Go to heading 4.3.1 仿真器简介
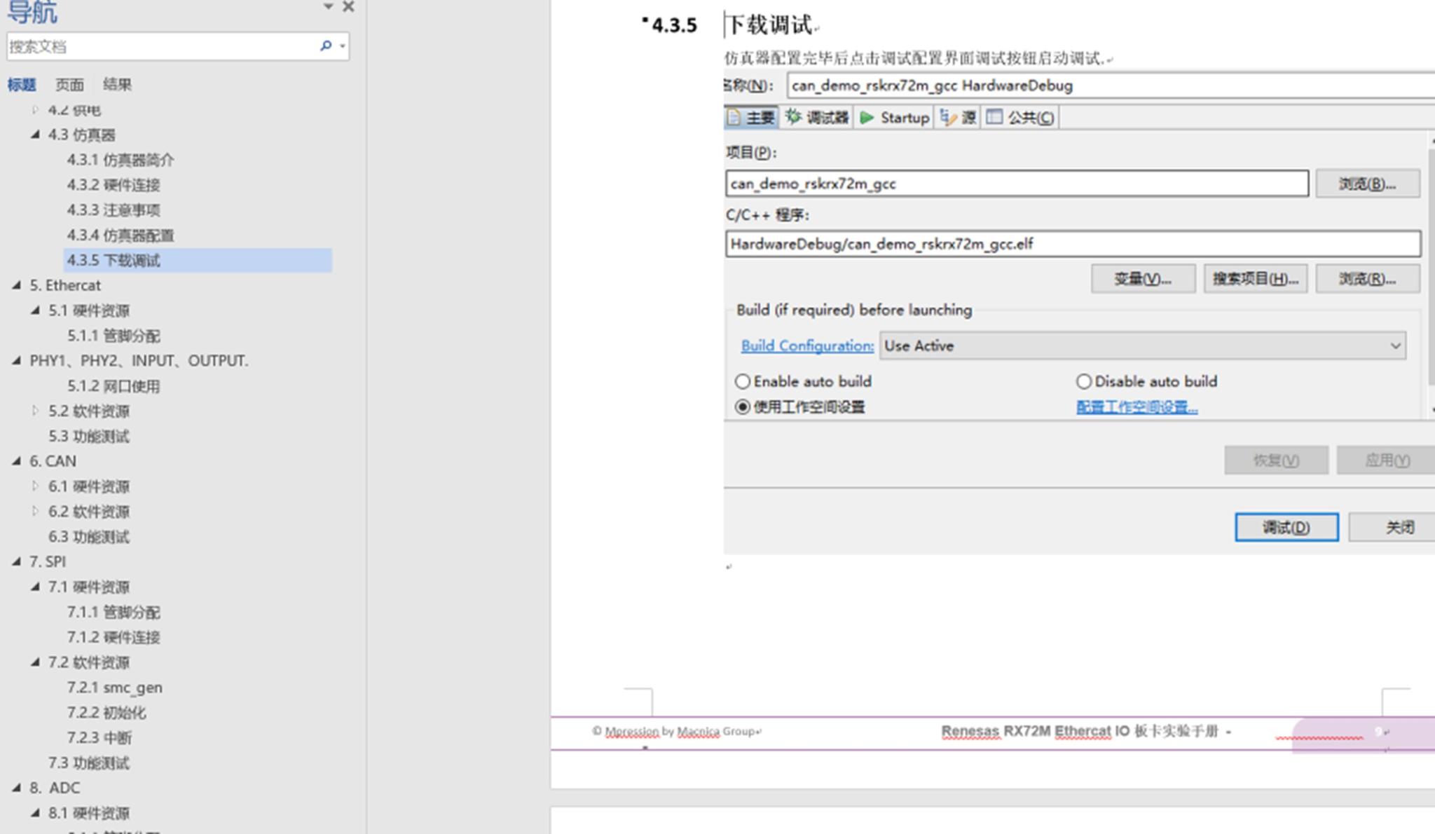This screenshot has height=834, width=1435. tap(121, 160)
